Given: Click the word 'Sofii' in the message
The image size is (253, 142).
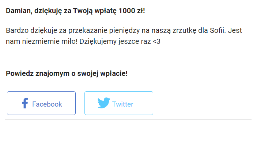Looking at the screenshot, I should (218, 30).
